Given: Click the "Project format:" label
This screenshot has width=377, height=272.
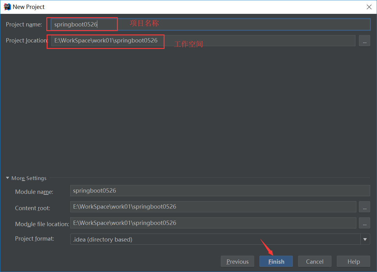Looking at the screenshot, I should point(35,238).
